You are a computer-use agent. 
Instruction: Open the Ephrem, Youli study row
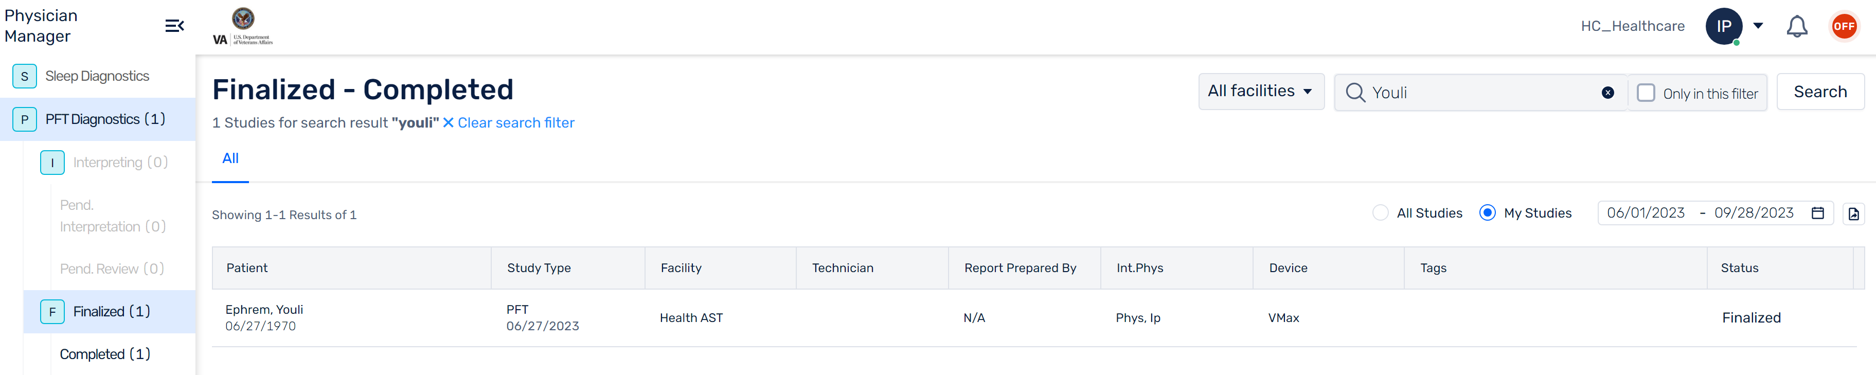1034,318
